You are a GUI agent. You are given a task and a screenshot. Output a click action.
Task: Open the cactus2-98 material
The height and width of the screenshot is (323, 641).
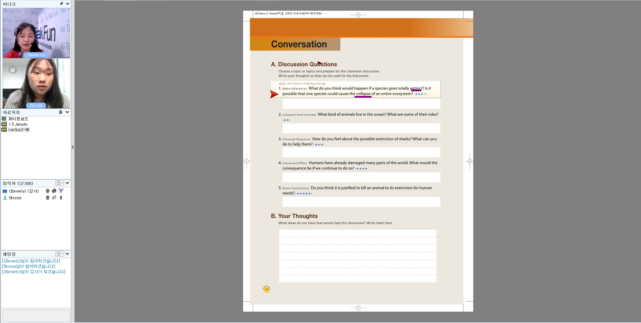(19, 130)
